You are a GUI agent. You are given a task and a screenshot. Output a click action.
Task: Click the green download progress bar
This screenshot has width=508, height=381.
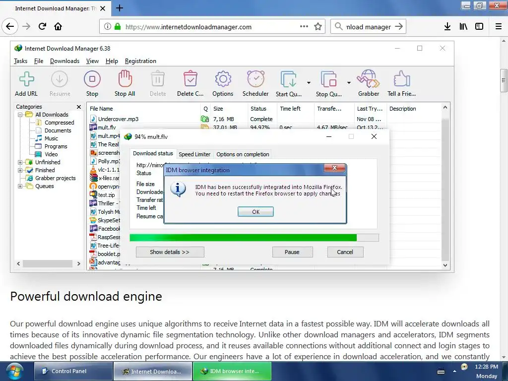254,238
